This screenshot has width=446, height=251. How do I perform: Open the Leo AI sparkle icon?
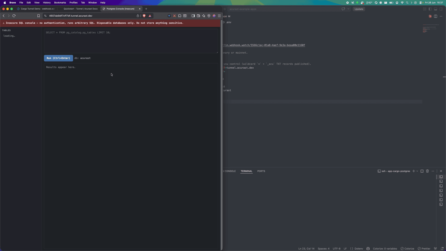203,16
